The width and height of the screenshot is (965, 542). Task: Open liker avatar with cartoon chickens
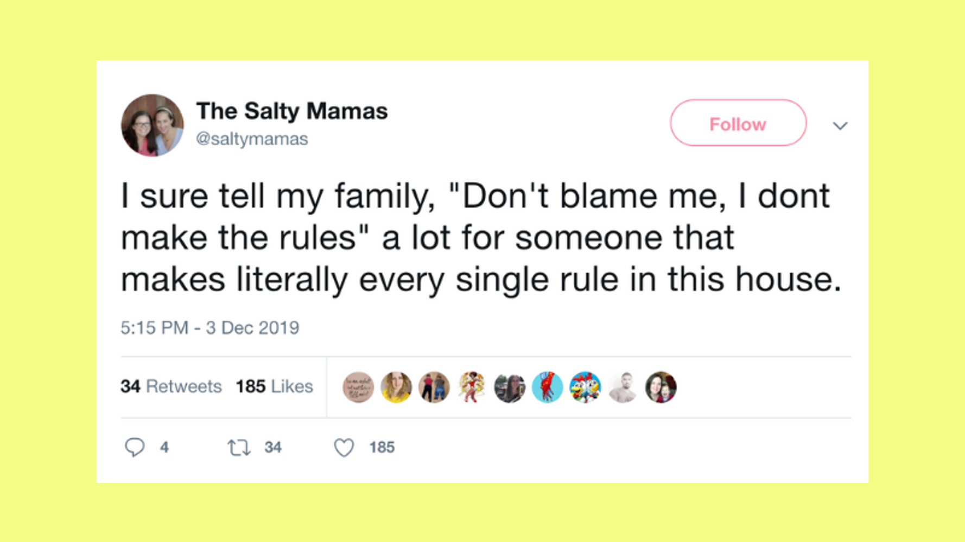point(585,387)
